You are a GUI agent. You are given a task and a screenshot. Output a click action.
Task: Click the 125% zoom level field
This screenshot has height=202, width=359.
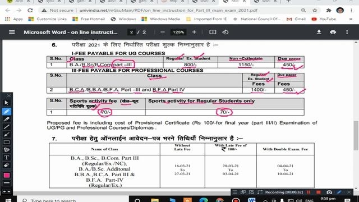coord(178,32)
